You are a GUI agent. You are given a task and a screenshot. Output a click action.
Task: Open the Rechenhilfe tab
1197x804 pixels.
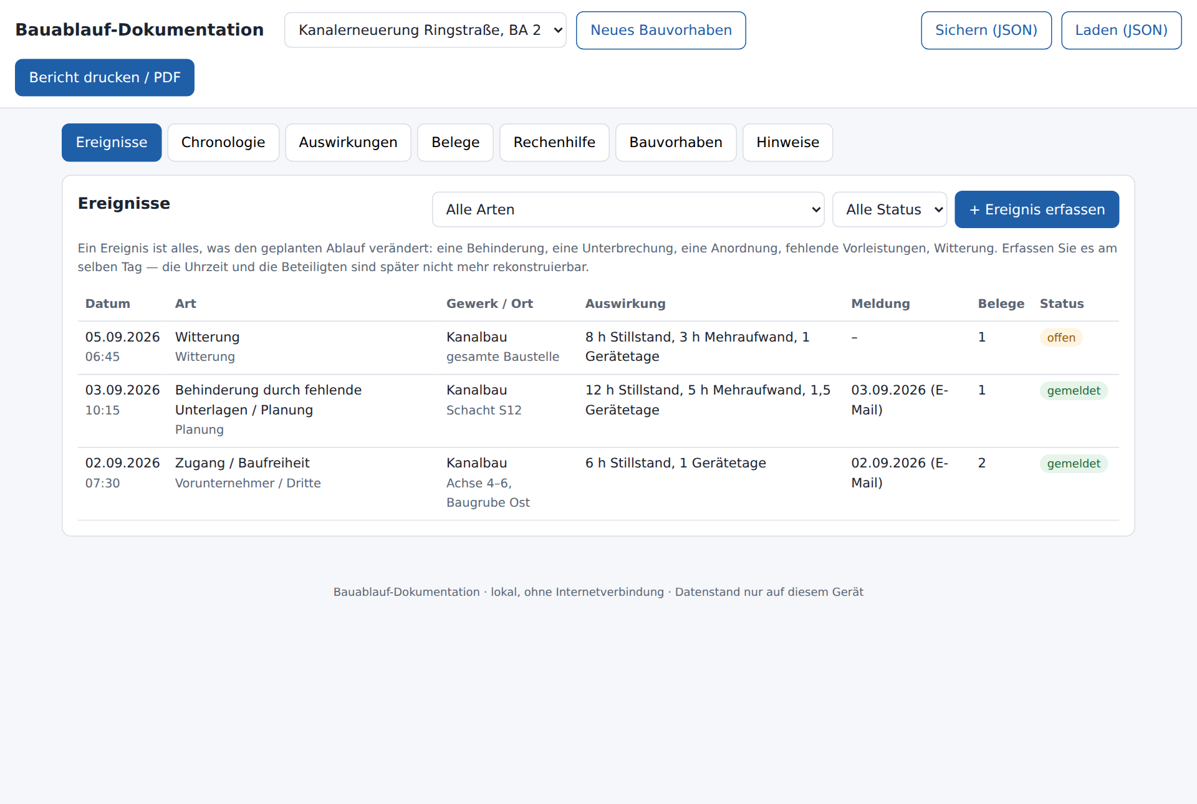pyautogui.click(x=554, y=142)
